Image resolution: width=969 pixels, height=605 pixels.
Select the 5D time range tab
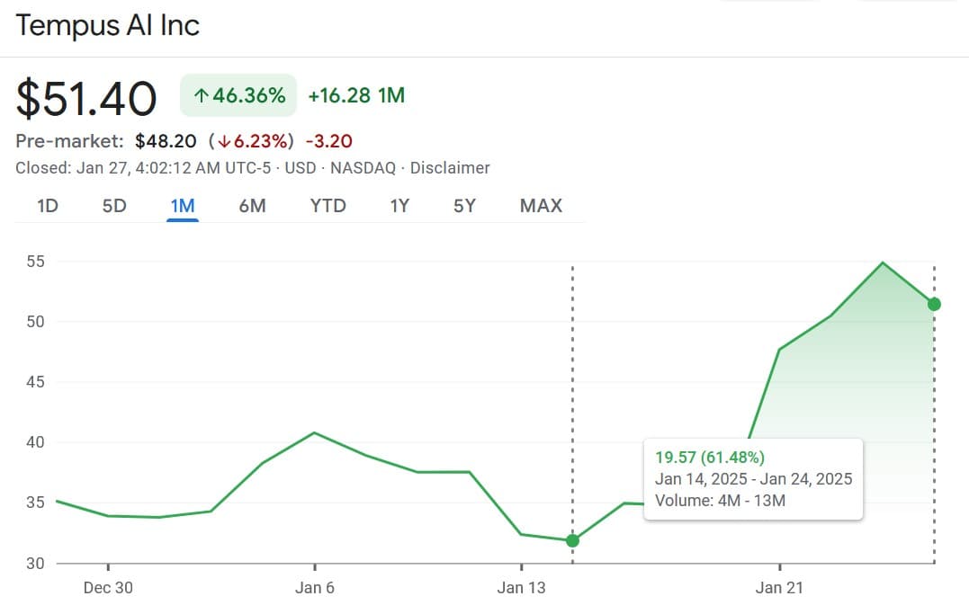pyautogui.click(x=113, y=206)
